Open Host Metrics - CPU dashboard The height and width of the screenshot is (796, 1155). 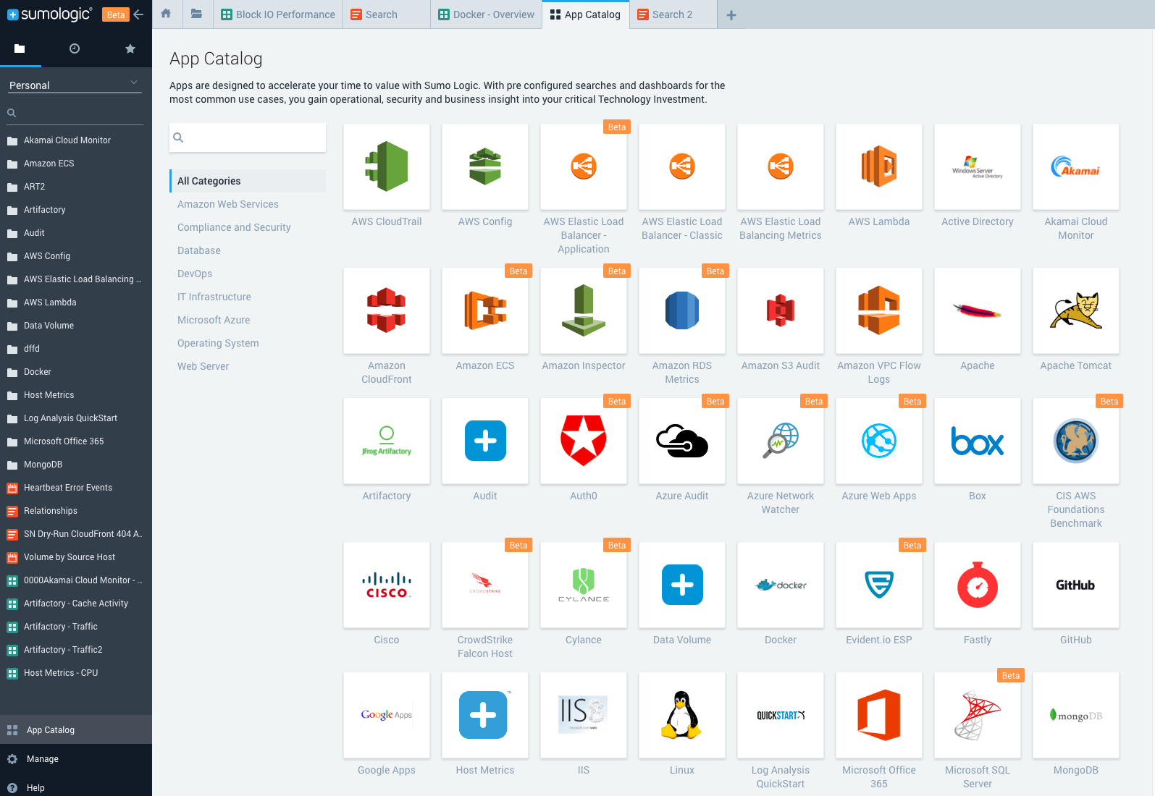76,673
